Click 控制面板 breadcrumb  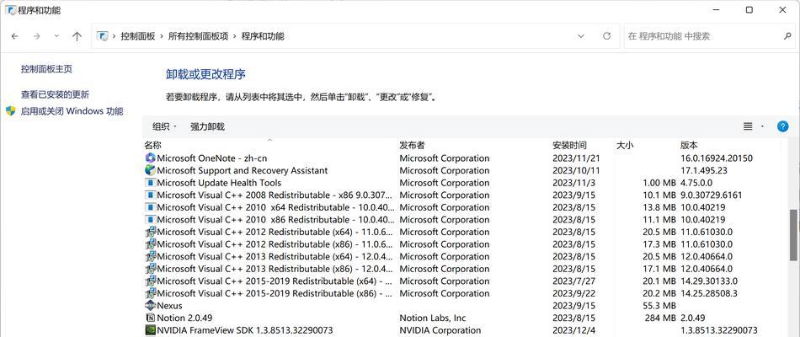point(138,36)
